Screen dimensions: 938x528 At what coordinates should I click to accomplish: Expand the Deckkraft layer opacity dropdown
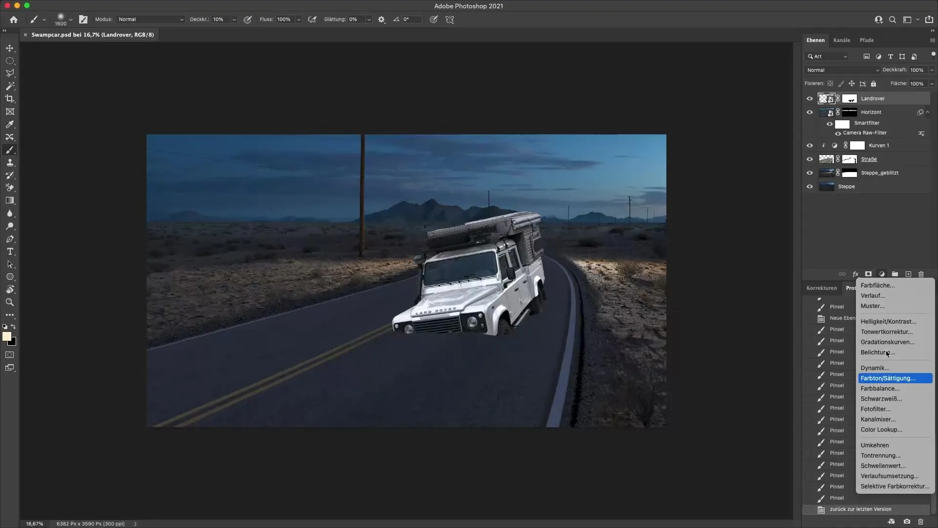point(931,70)
